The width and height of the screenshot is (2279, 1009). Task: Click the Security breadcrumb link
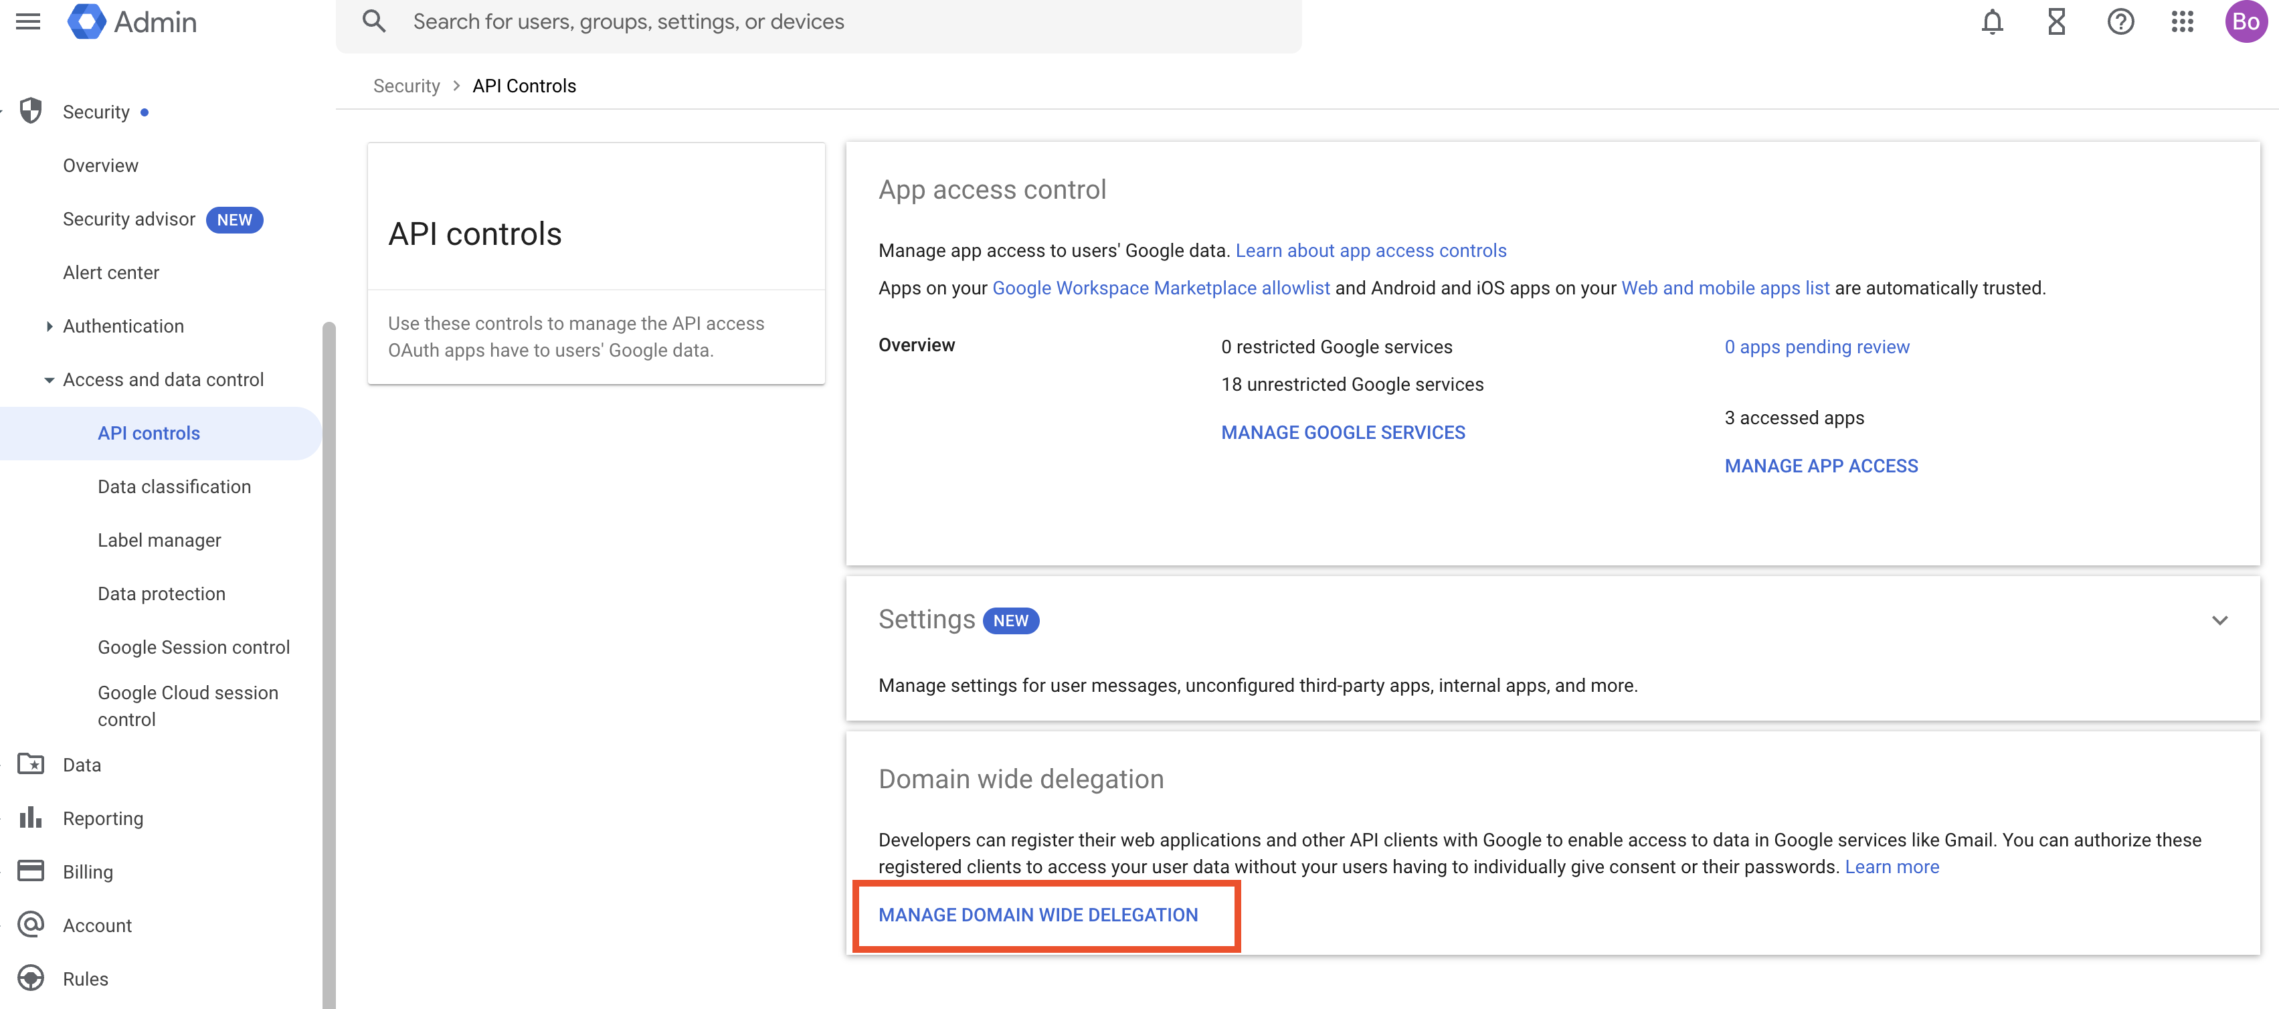[x=406, y=86]
